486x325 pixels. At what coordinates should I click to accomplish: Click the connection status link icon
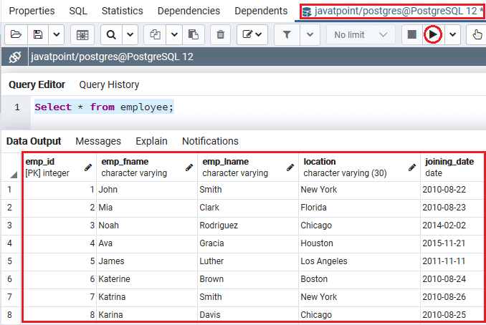pos(14,57)
